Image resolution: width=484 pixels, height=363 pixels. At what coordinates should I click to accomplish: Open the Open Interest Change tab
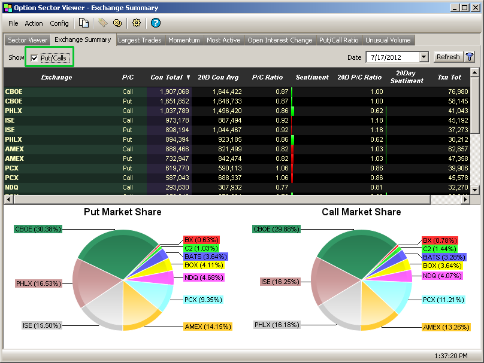coord(280,40)
